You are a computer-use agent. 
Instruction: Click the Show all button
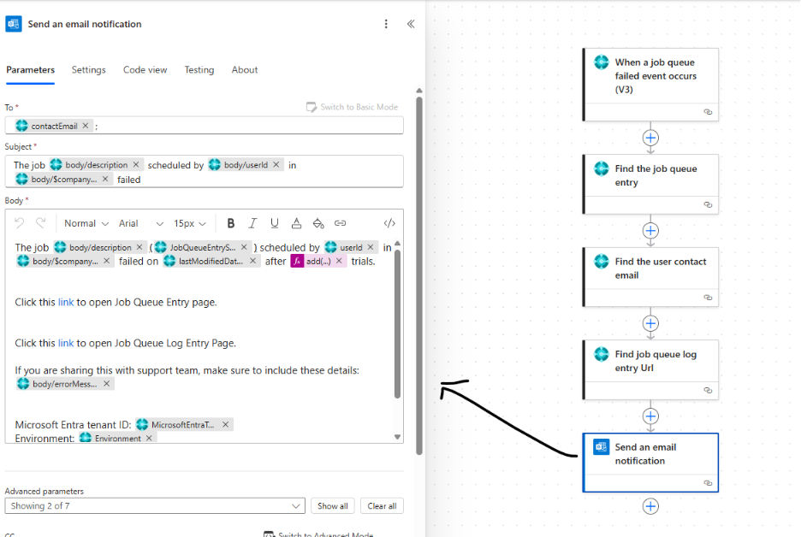pos(332,505)
